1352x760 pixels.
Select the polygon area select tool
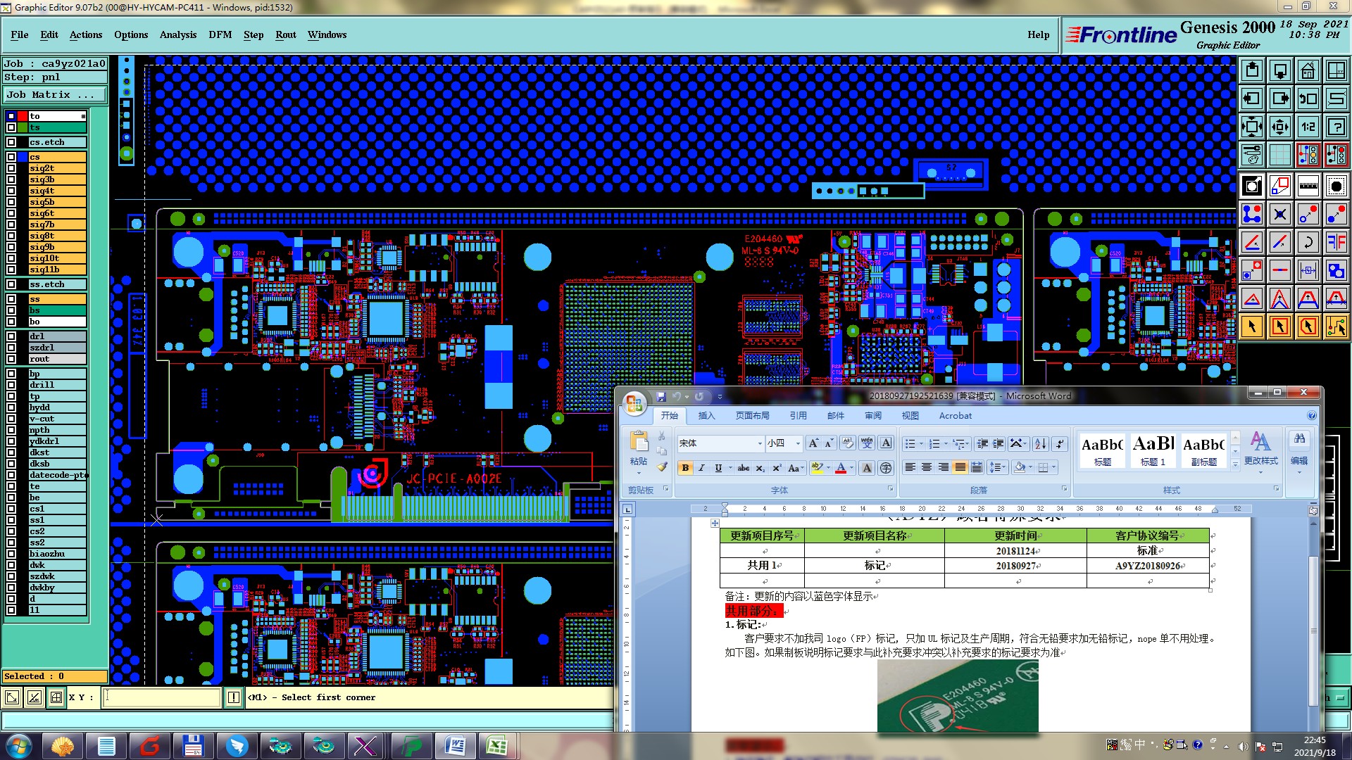pyautogui.click(x=1308, y=327)
